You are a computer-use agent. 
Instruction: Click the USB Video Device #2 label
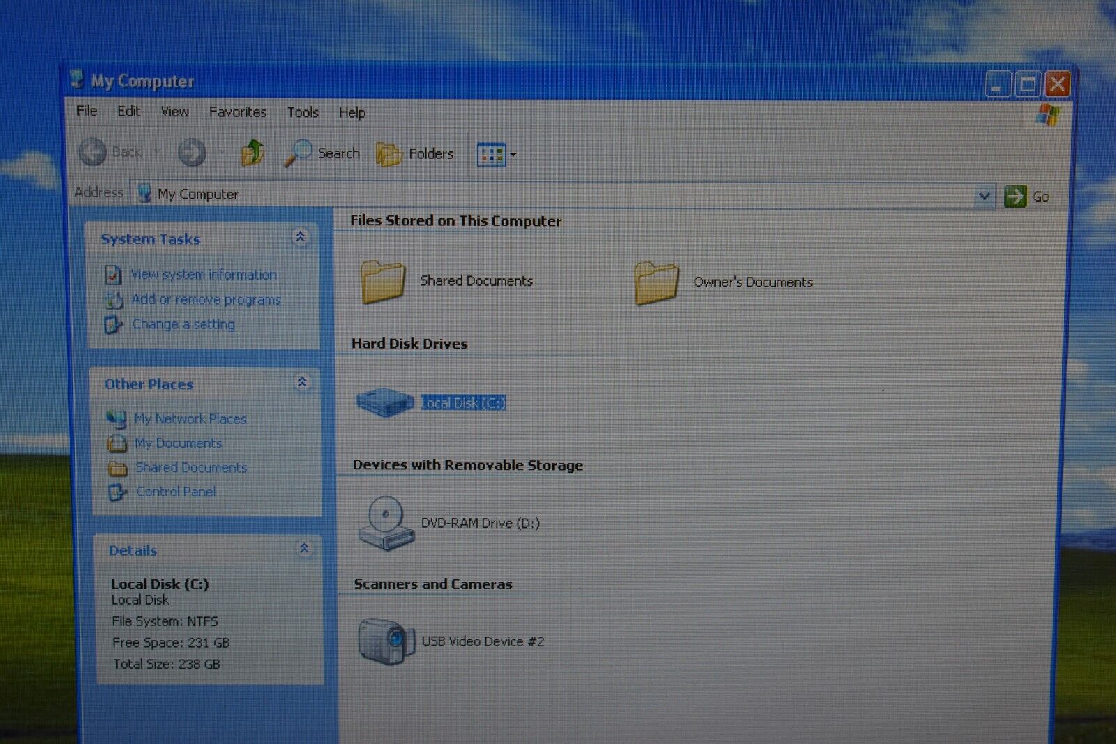(483, 641)
